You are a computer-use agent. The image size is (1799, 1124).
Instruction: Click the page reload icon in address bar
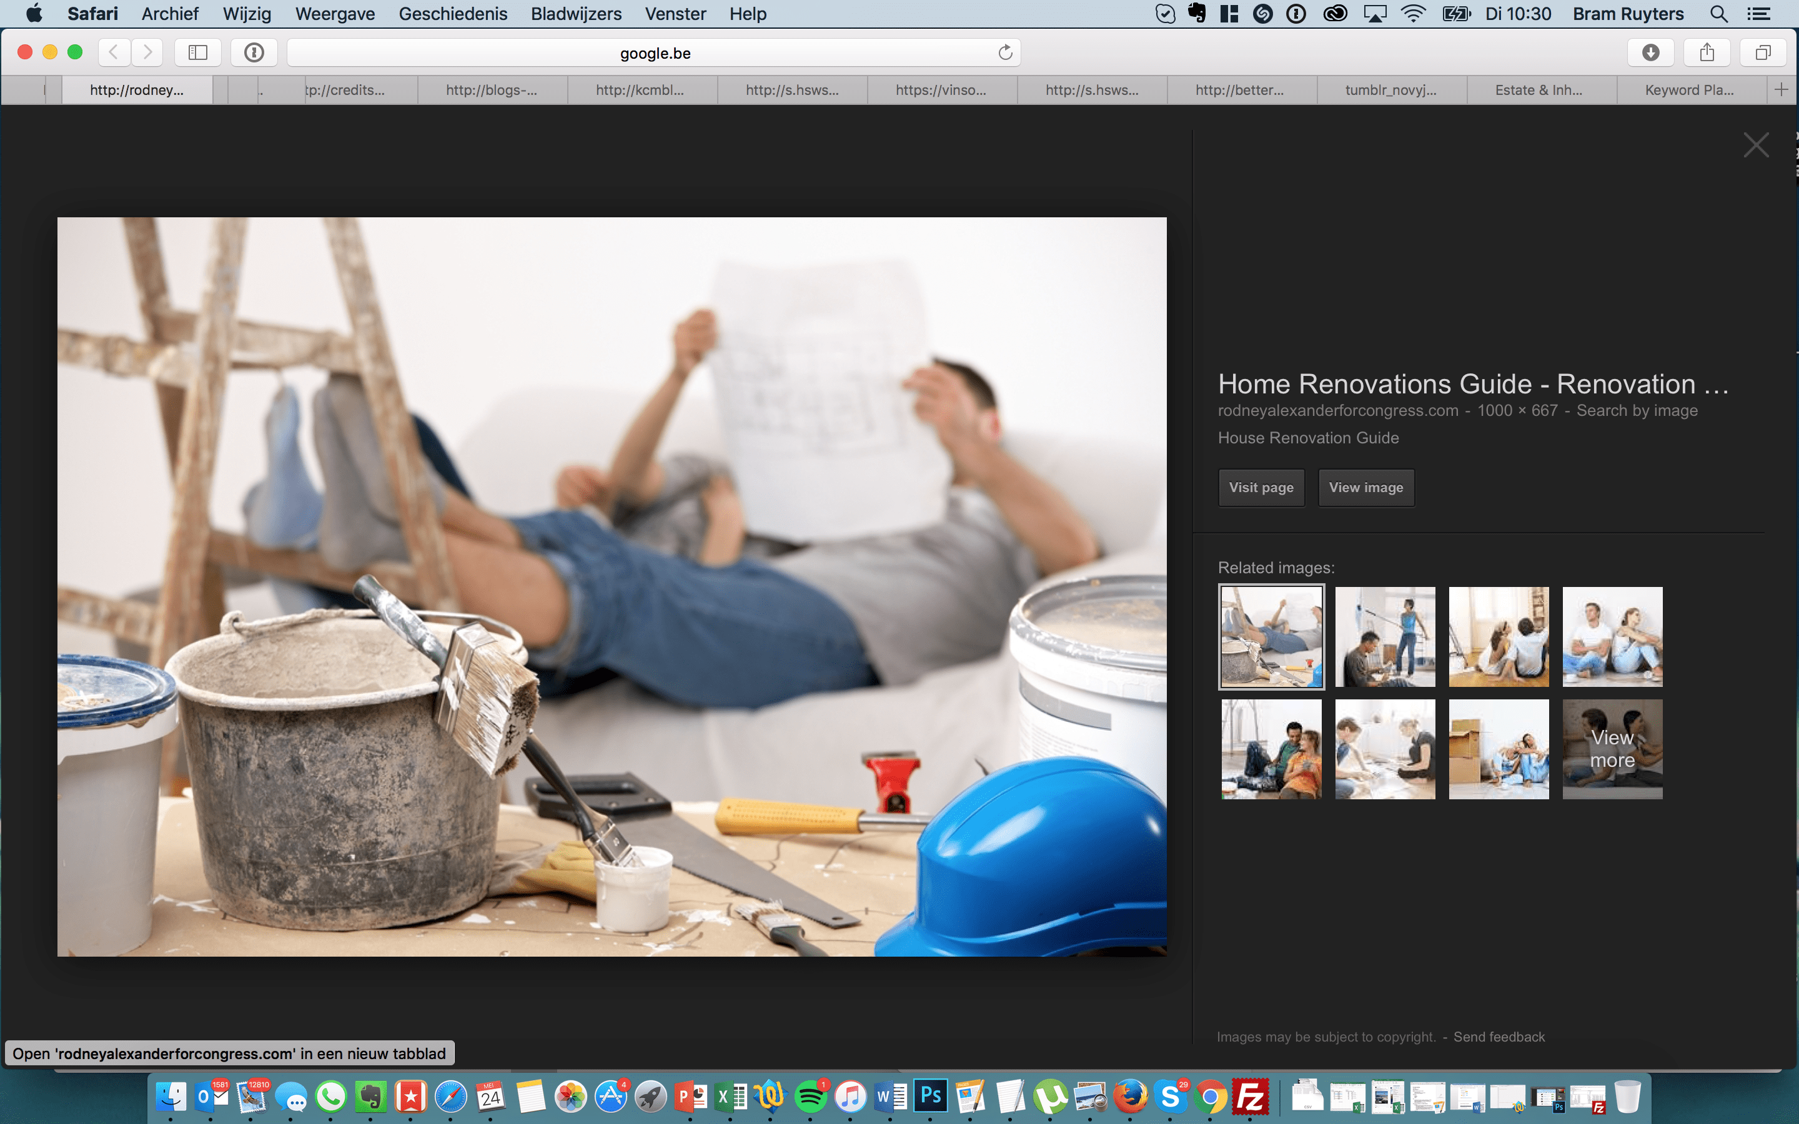coord(1005,53)
